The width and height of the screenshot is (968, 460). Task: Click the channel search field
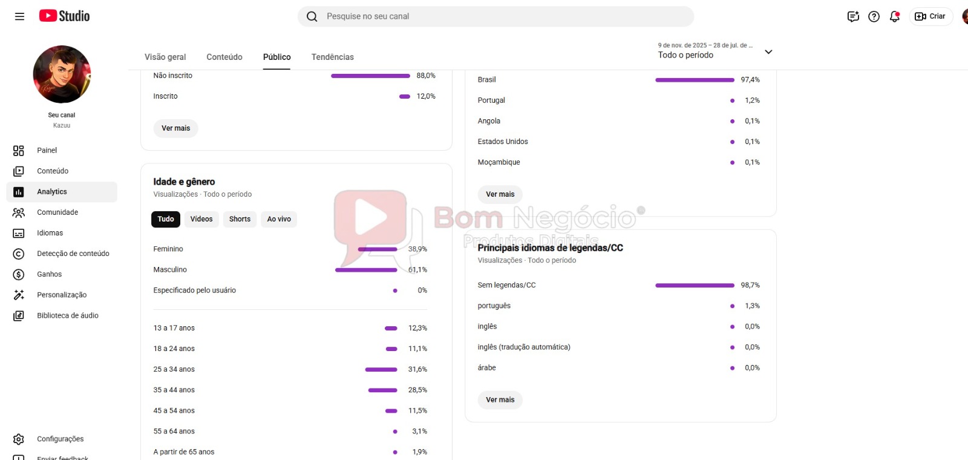point(495,16)
